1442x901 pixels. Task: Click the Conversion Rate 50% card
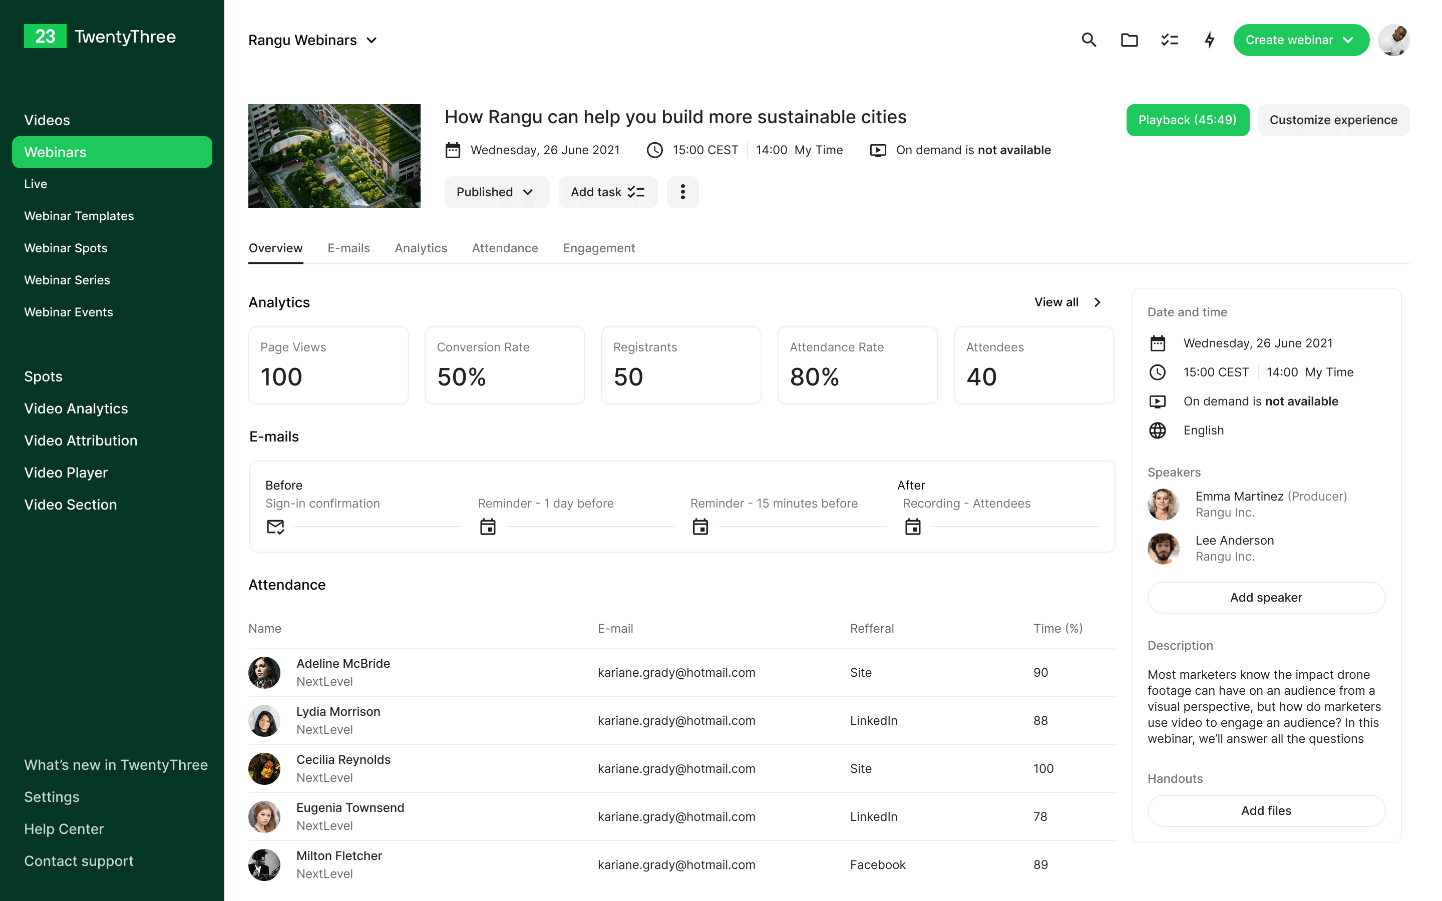coord(505,365)
